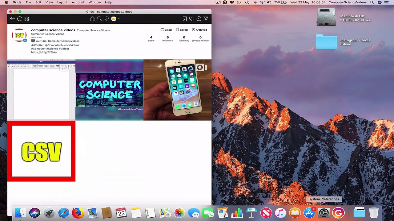Select the Instagram - Tools folder
This screenshot has height=221, width=394.
tap(326, 42)
